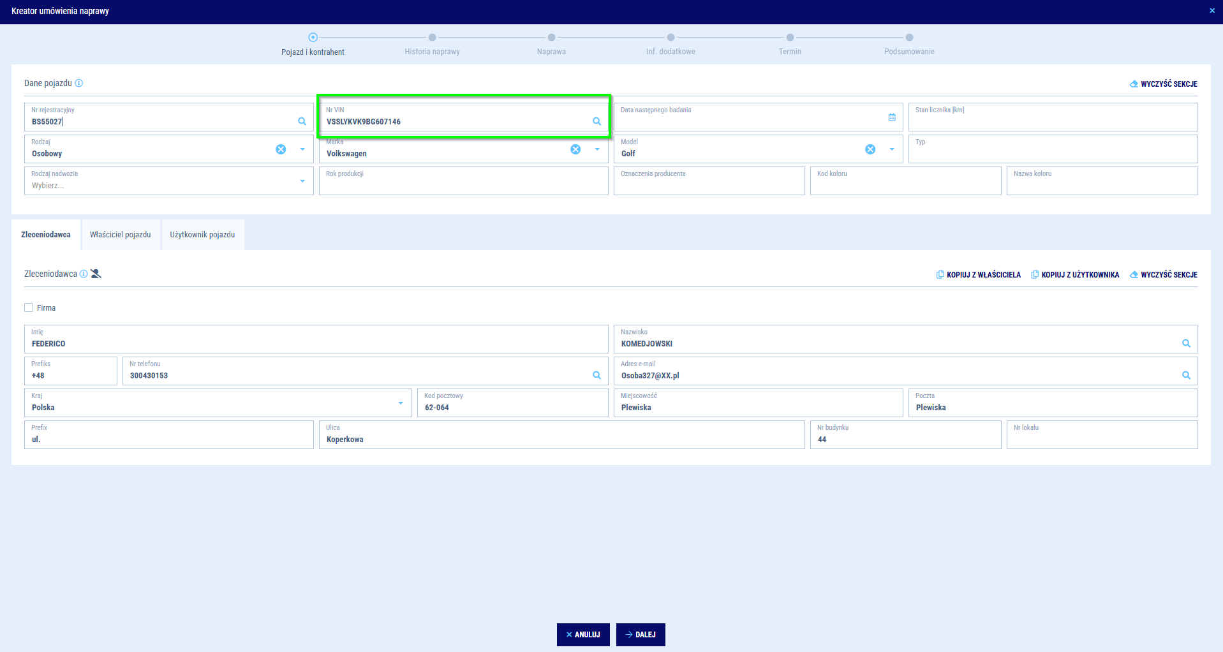Image resolution: width=1223 pixels, height=652 pixels.
Task: Click search icon in Nr telefonu field
Action: [597, 375]
